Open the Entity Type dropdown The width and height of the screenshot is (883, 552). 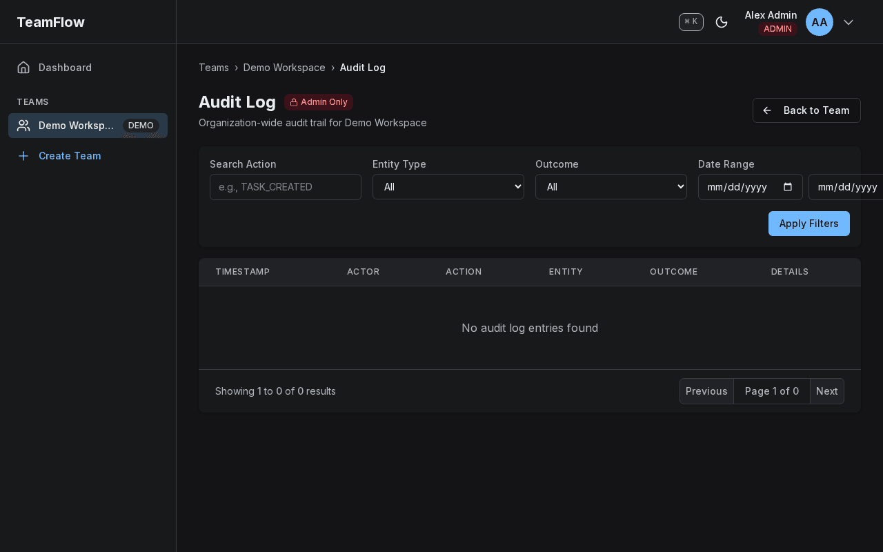click(448, 186)
